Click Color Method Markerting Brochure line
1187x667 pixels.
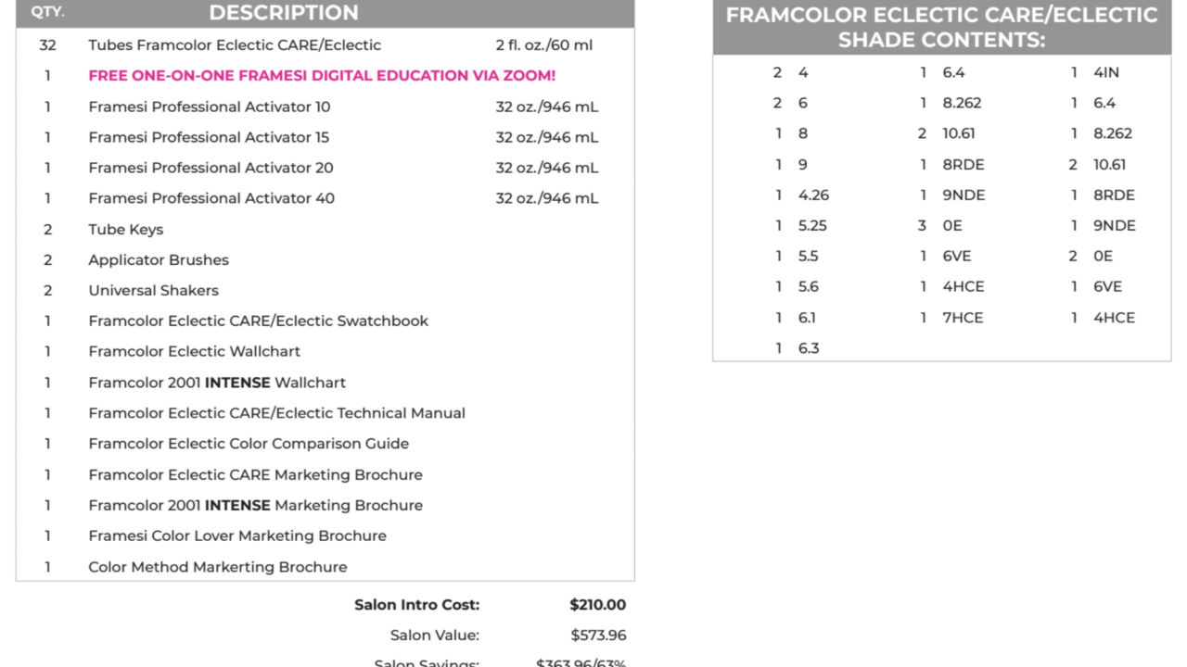[x=218, y=567]
